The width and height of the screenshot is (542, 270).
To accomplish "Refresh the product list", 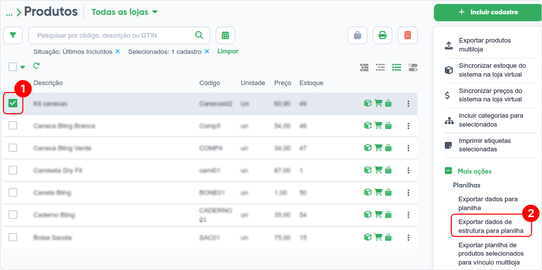I will [x=36, y=65].
